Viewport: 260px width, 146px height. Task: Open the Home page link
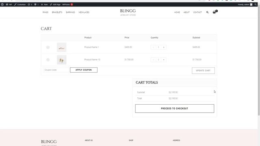point(177,12)
